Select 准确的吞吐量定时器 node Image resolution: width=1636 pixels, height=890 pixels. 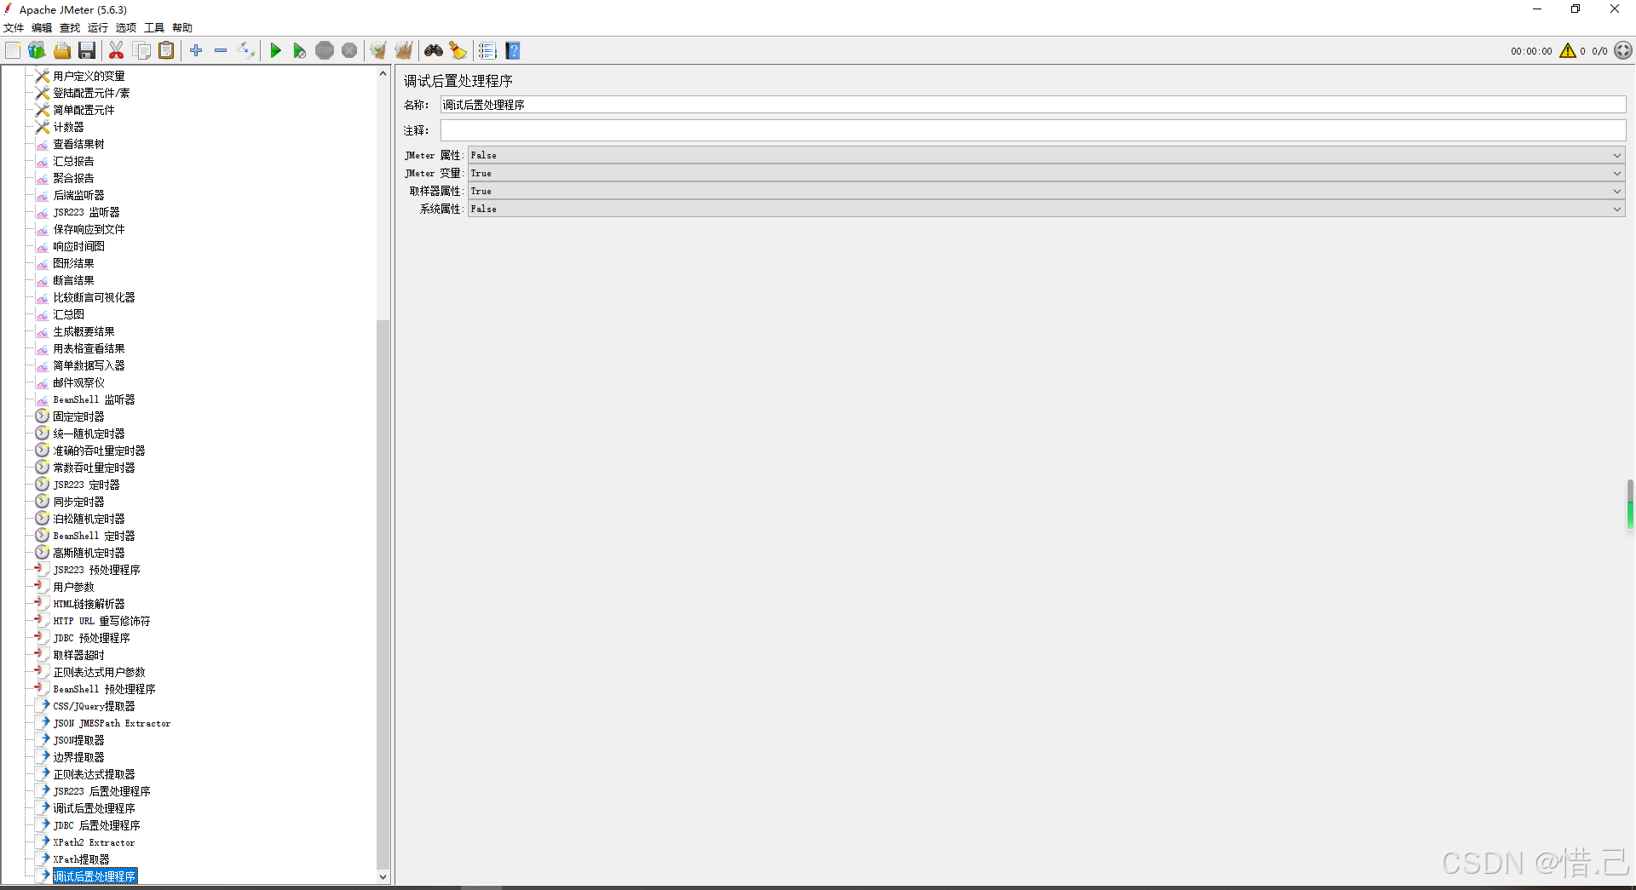coord(99,451)
